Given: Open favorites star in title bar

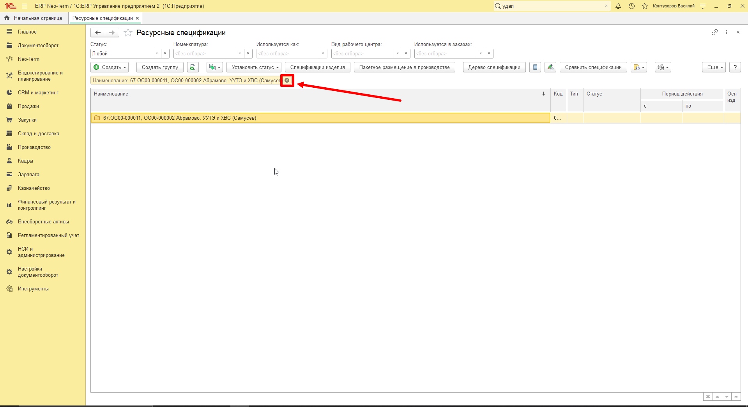Looking at the screenshot, I should [x=645, y=6].
